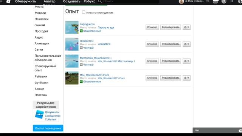Click Редактировать button for НРАВИТСЯ
The width and height of the screenshot is (242, 136).
[x=171, y=44]
